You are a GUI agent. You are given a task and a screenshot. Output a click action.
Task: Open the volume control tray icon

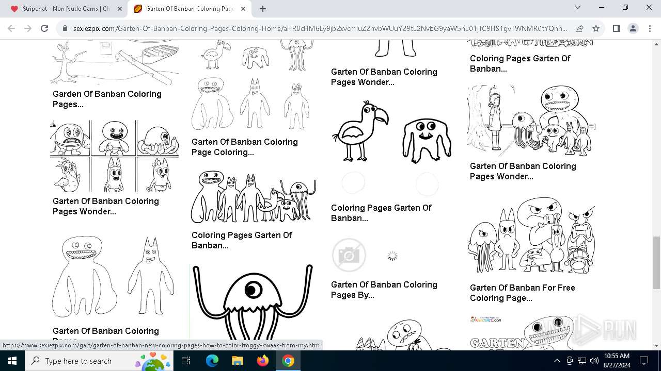[x=594, y=361]
